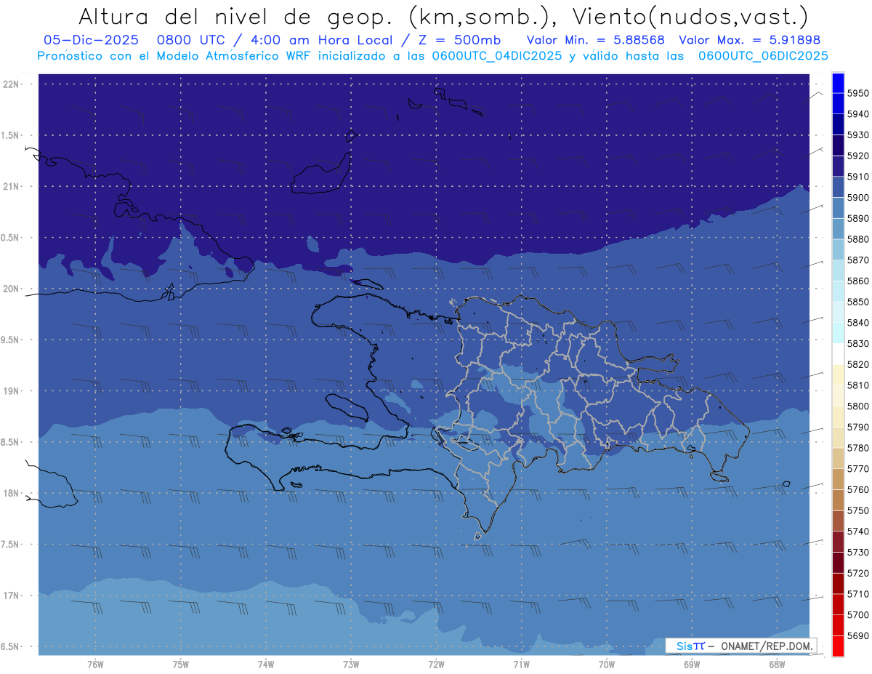
Task: Click the '74W' longitude label
Action: pos(266,665)
